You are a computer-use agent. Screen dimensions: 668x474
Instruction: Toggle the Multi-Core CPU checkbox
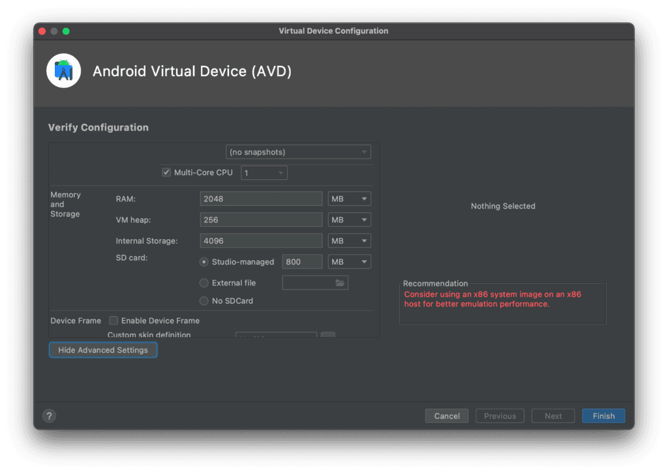tap(166, 173)
